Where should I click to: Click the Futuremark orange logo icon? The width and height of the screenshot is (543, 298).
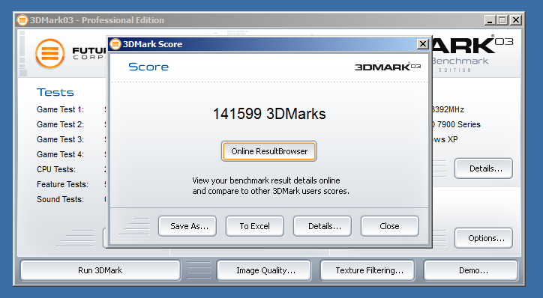(x=50, y=54)
